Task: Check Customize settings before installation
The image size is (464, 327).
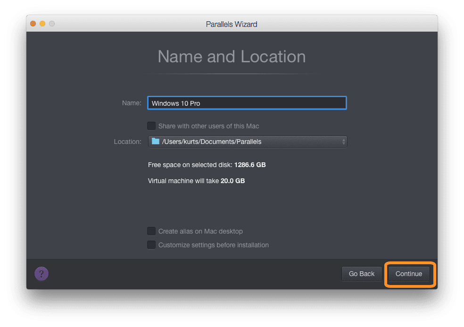Action: coord(151,245)
